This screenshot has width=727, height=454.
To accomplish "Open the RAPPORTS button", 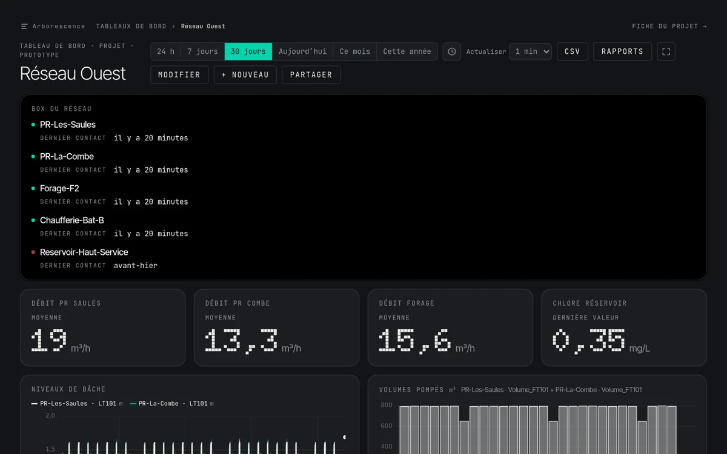I will [622, 51].
